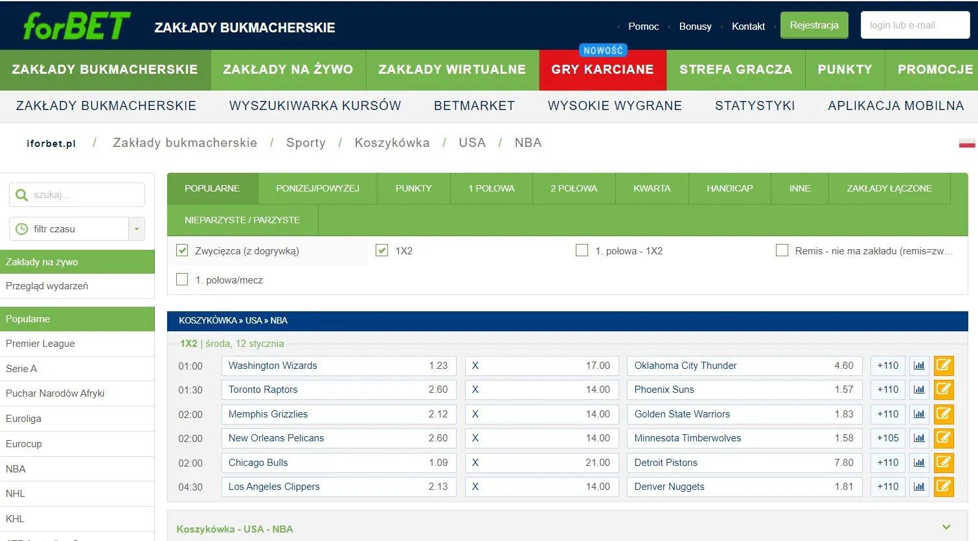The height and width of the screenshot is (541, 978).
Task: Check the 1. połowa/mecz option
Action: pyautogui.click(x=182, y=279)
